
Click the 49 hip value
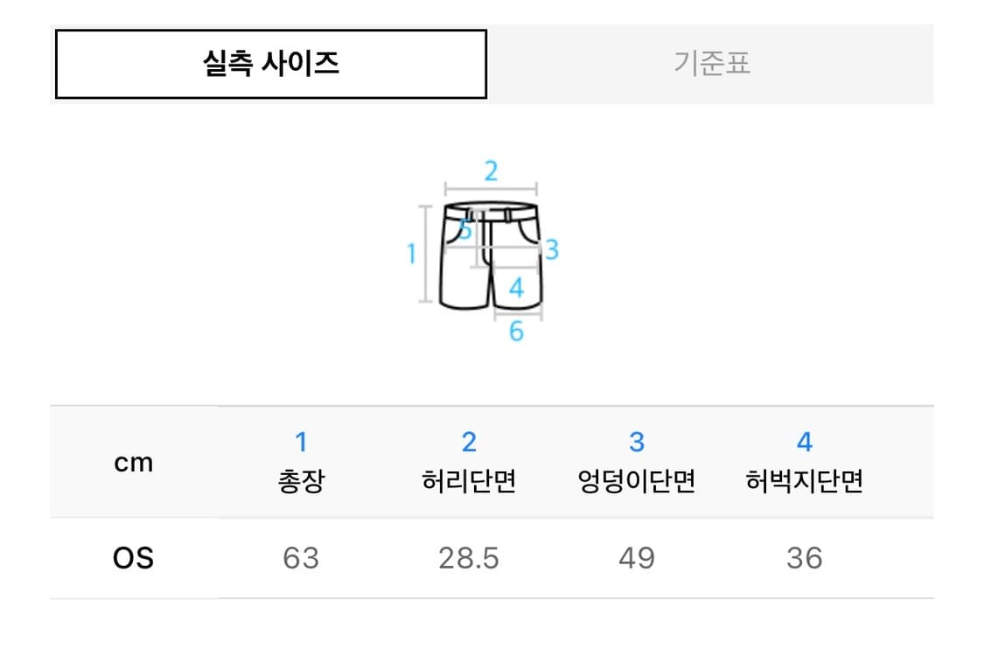[x=637, y=558]
